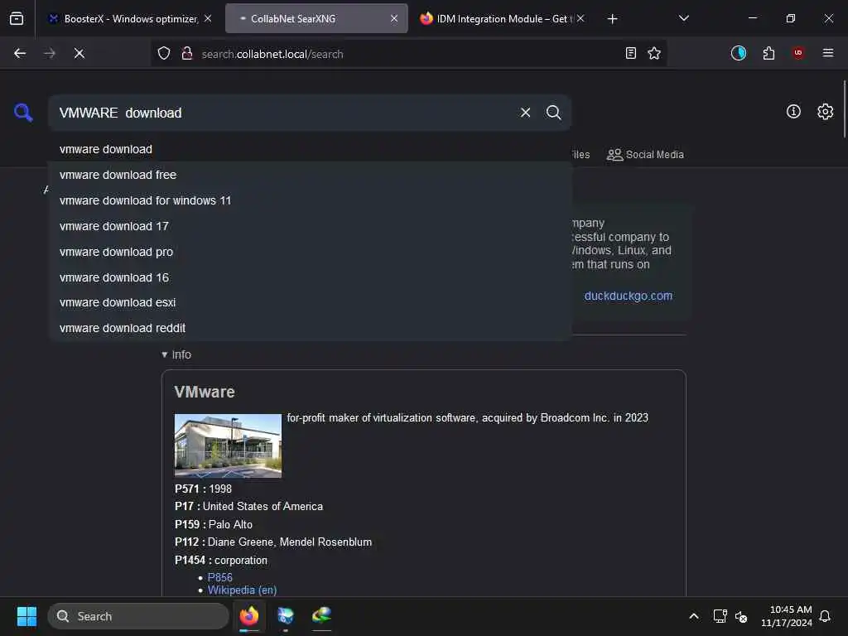The height and width of the screenshot is (636, 848).
Task: View site security lock information
Action: pyautogui.click(x=187, y=53)
